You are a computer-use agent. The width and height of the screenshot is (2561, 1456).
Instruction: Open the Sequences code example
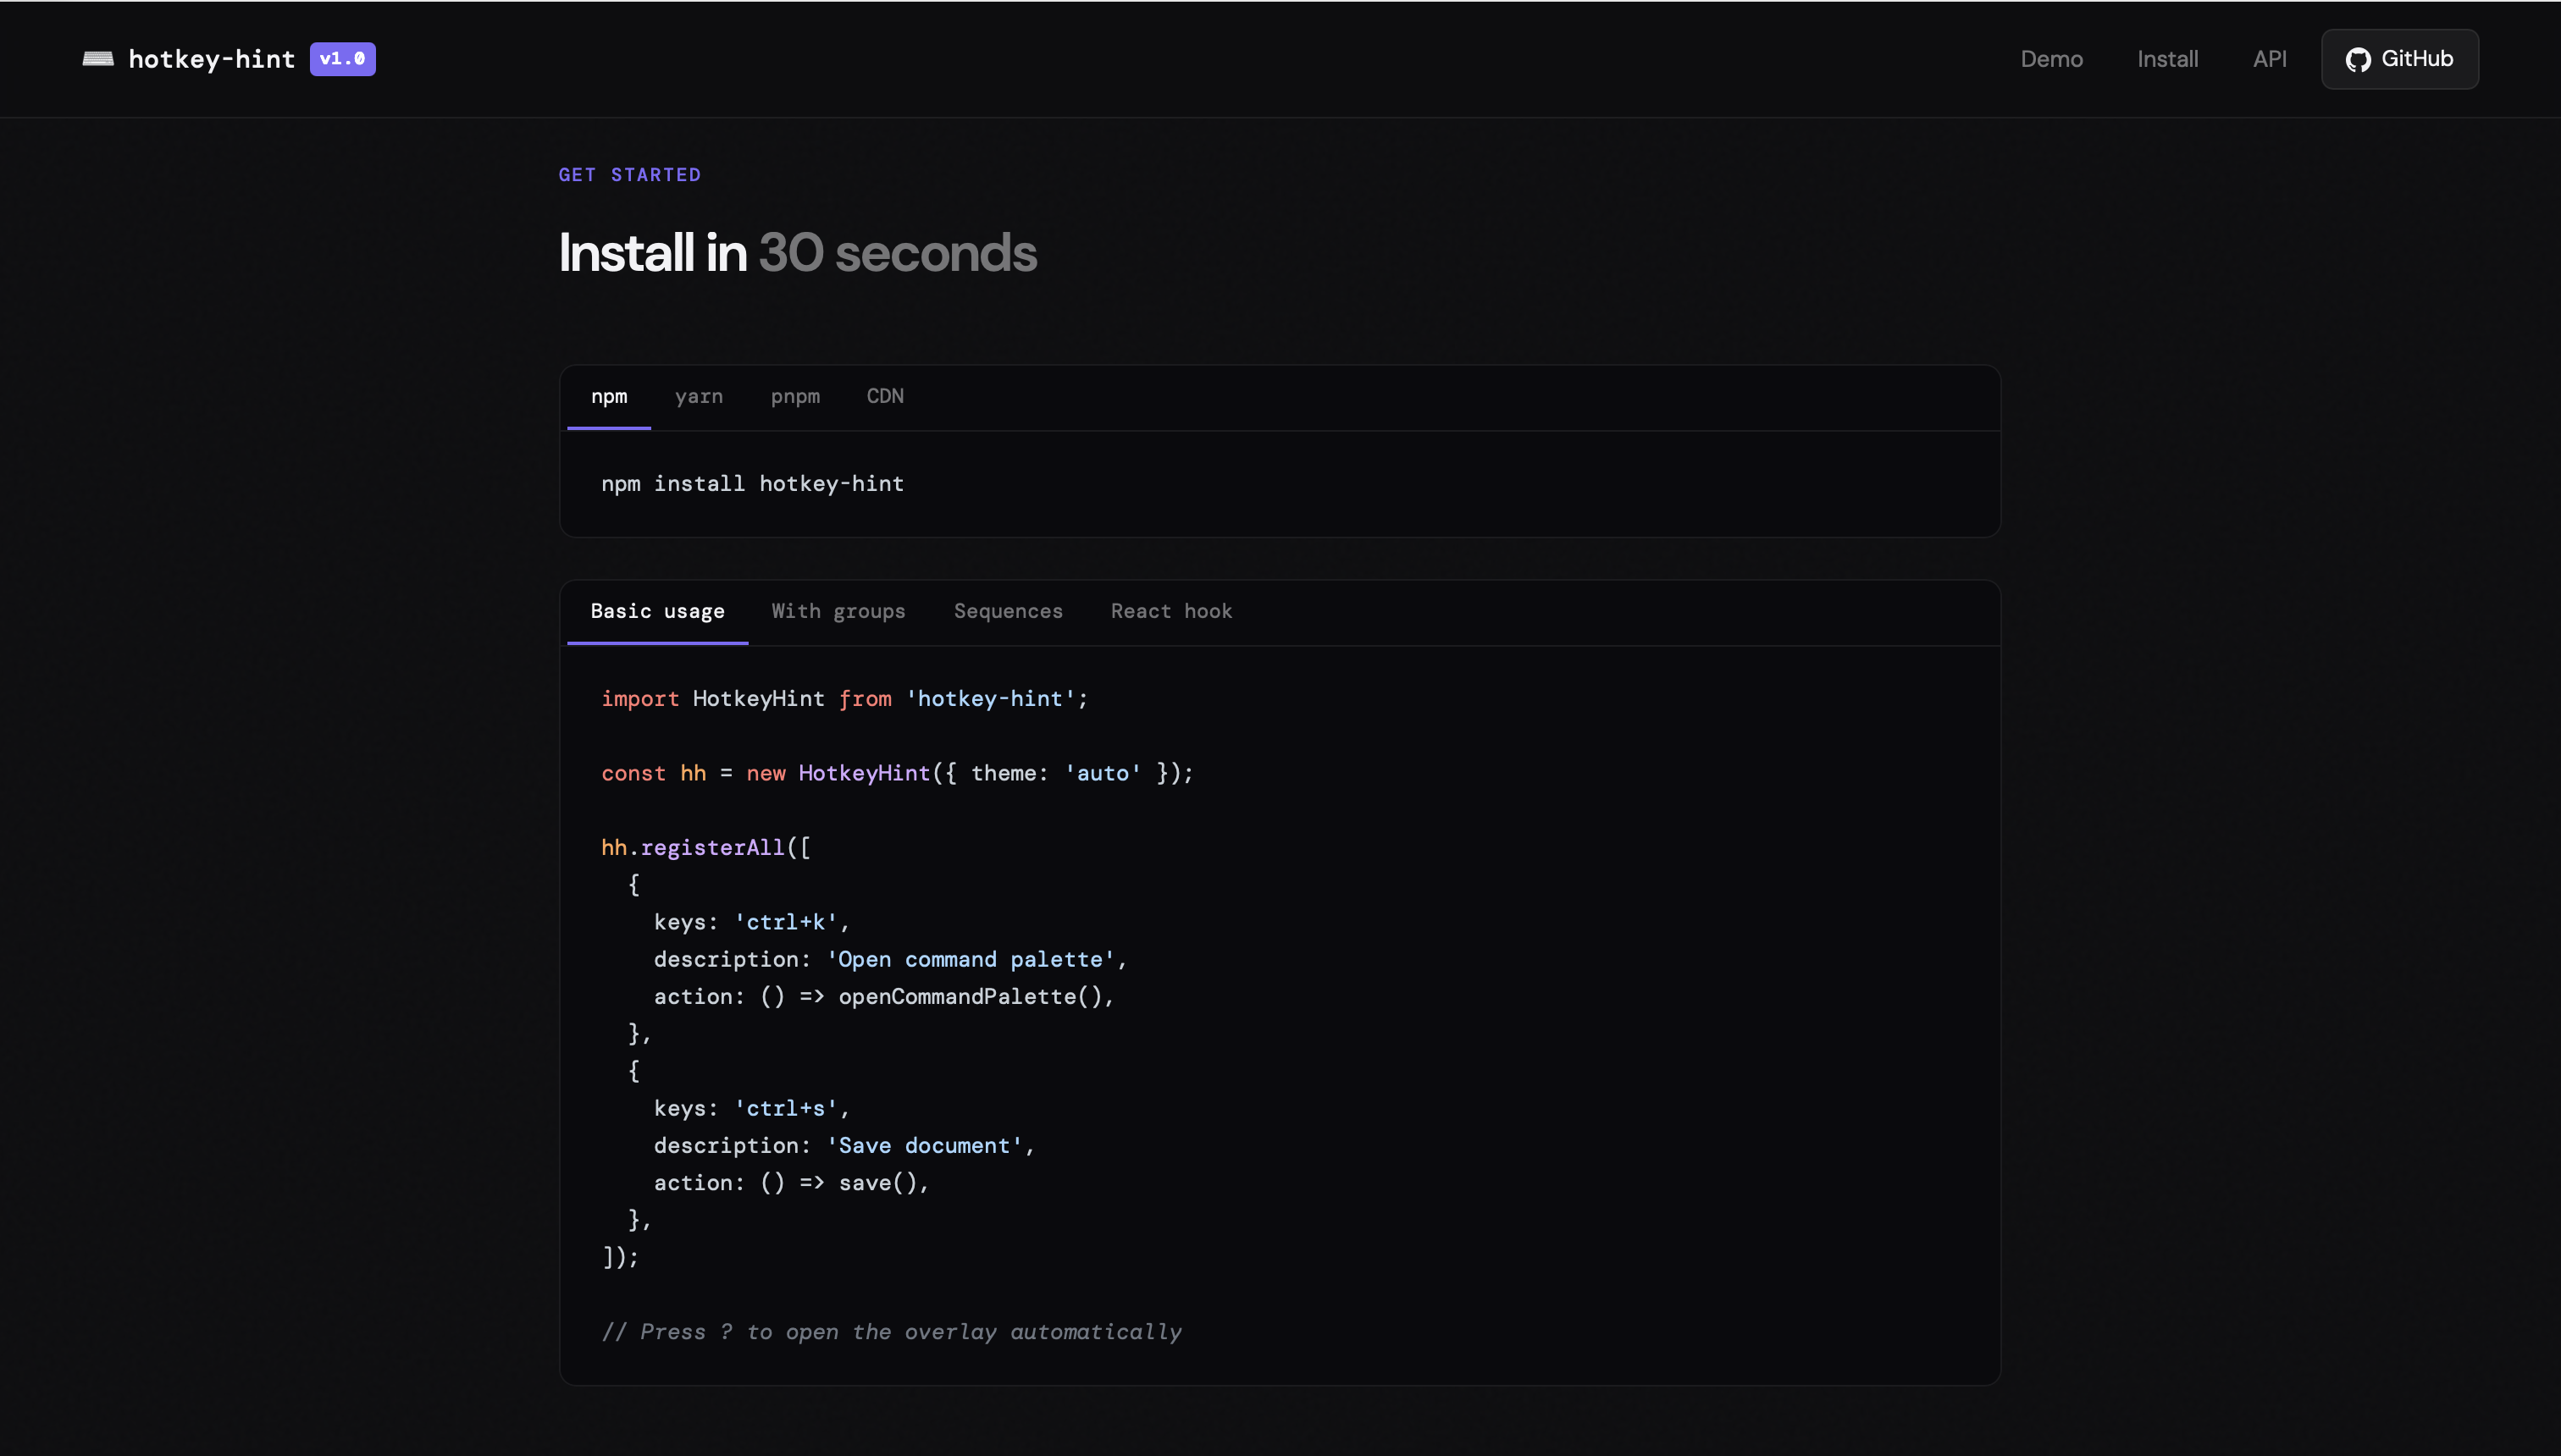pyautogui.click(x=1009, y=611)
